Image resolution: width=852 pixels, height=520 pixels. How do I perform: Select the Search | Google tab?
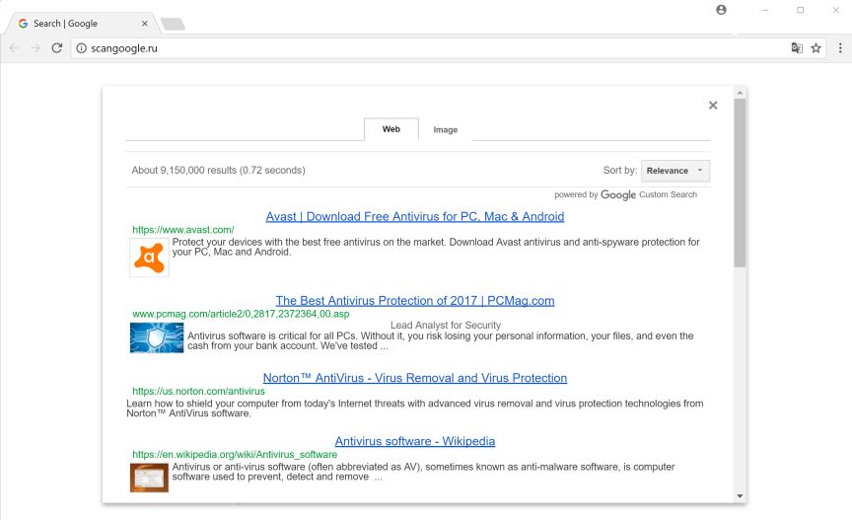82,24
